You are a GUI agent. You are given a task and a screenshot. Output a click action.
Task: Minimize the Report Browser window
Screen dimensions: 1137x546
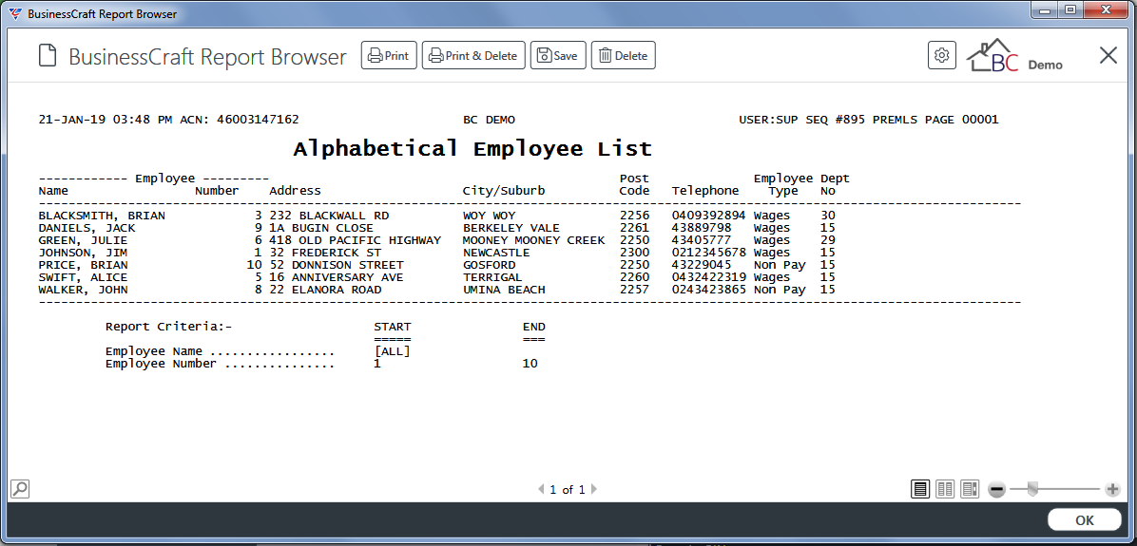coord(1046,10)
